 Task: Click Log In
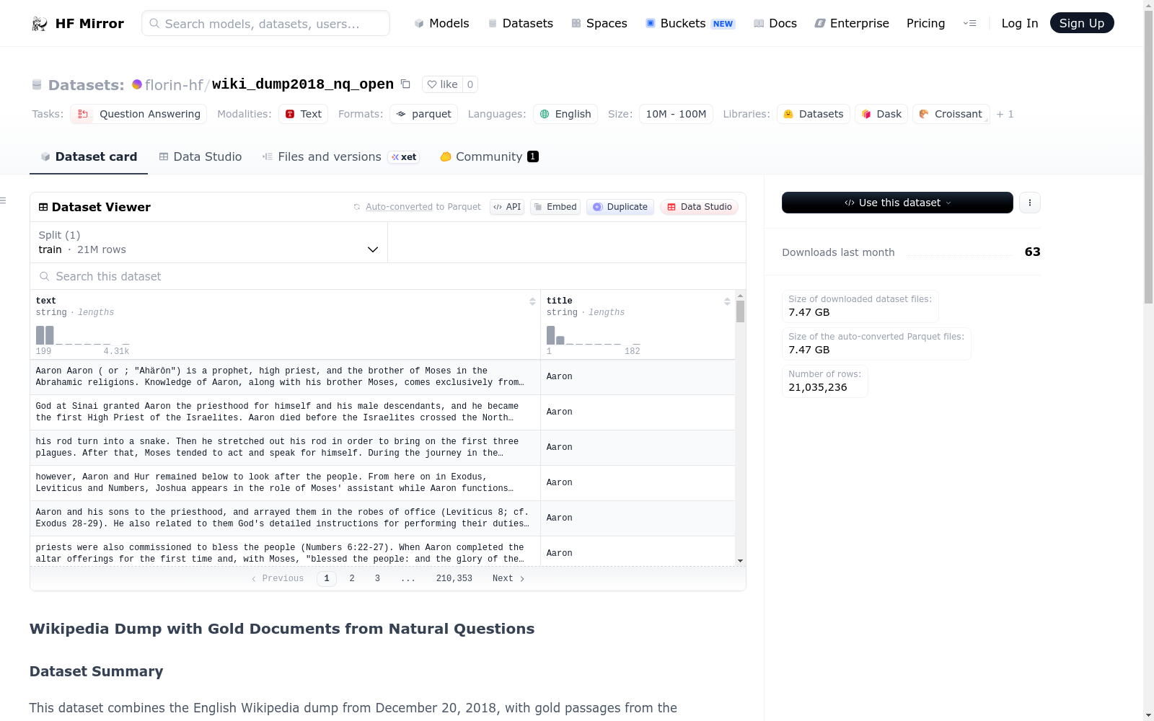click(x=1019, y=24)
